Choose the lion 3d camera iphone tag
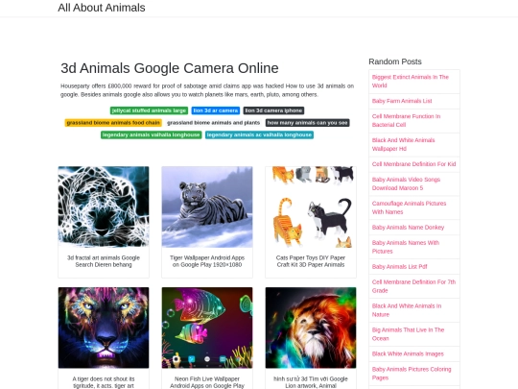The image size is (518, 389). click(x=273, y=110)
